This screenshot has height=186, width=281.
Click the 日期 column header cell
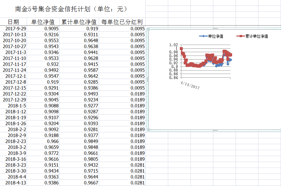point(13,22)
